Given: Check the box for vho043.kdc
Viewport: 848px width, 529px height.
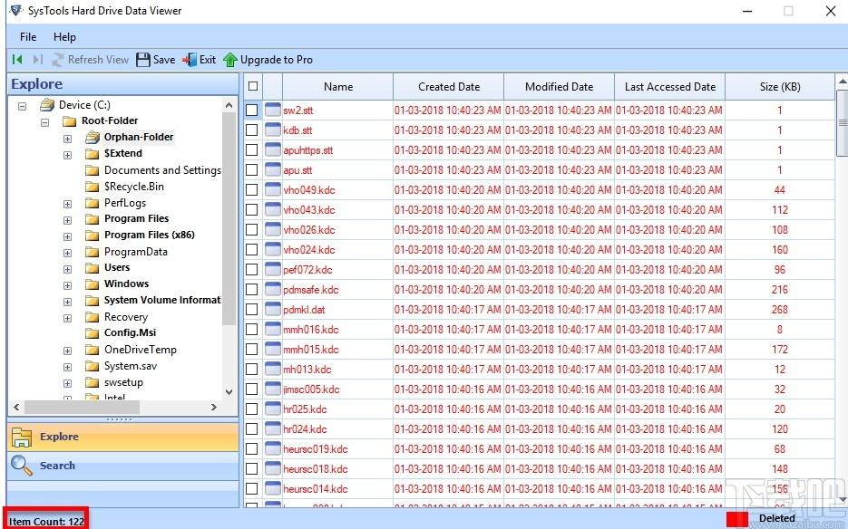Looking at the screenshot, I should coord(251,209).
